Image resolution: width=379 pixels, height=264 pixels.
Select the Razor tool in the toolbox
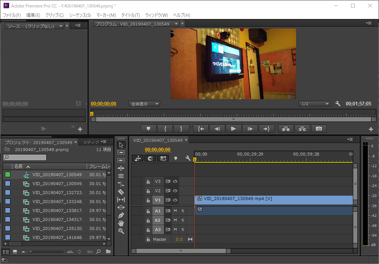click(121, 191)
